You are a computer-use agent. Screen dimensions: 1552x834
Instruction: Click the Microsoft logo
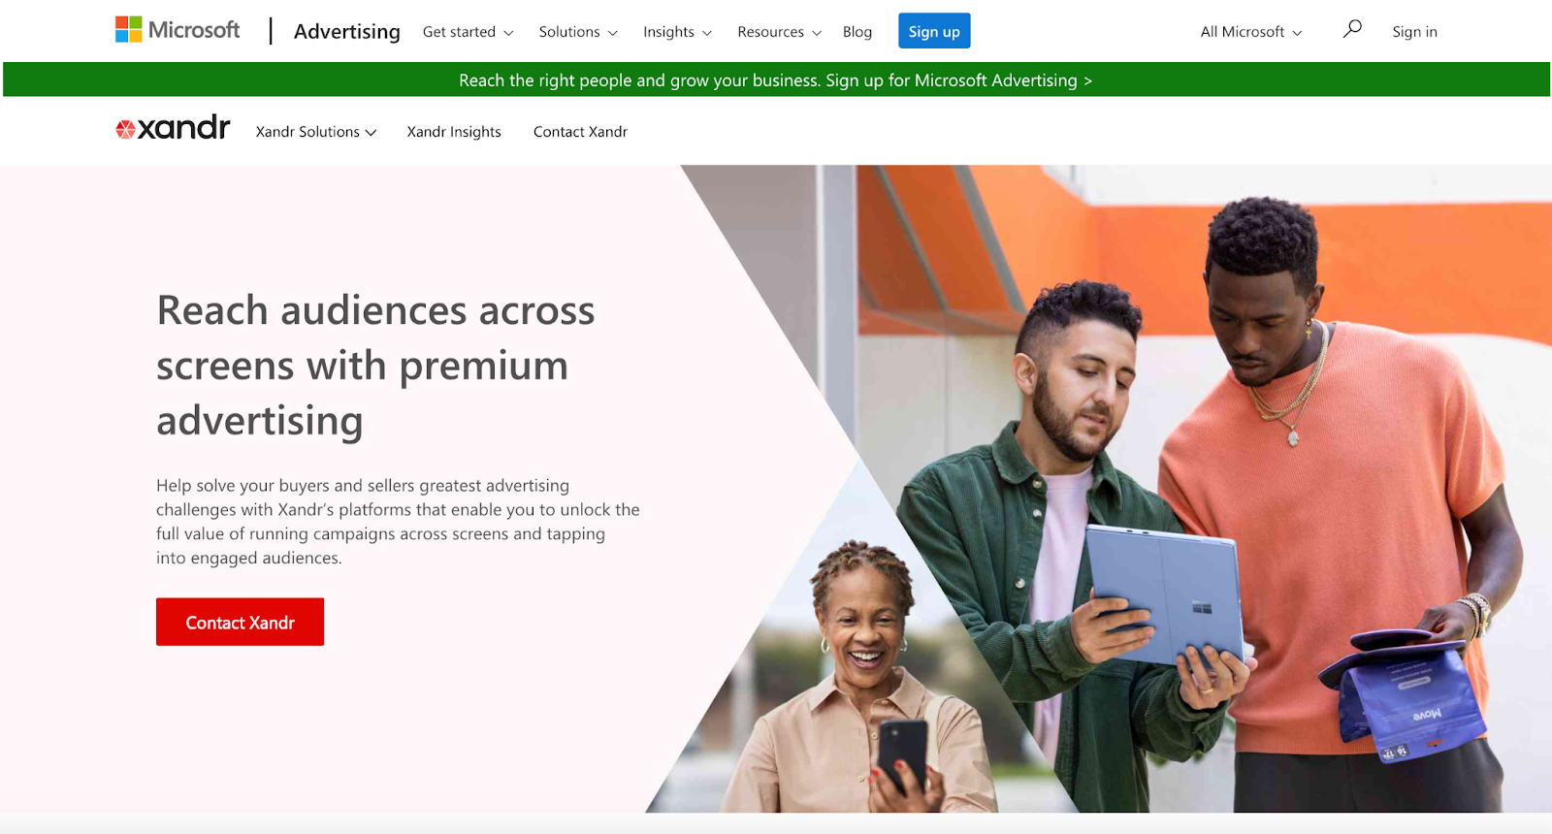point(178,30)
